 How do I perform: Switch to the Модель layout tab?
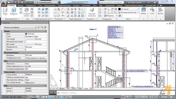tap(62, 89)
